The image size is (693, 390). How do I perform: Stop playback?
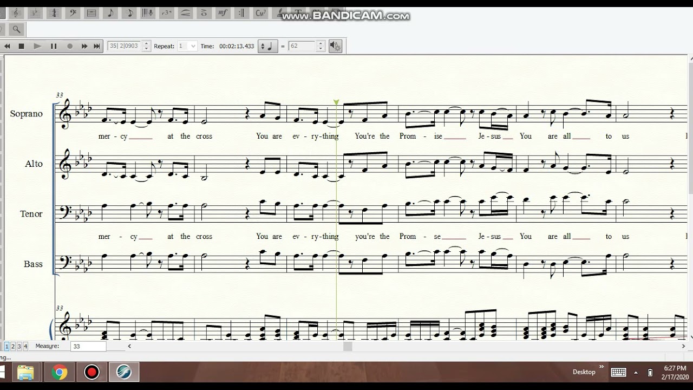click(x=22, y=46)
